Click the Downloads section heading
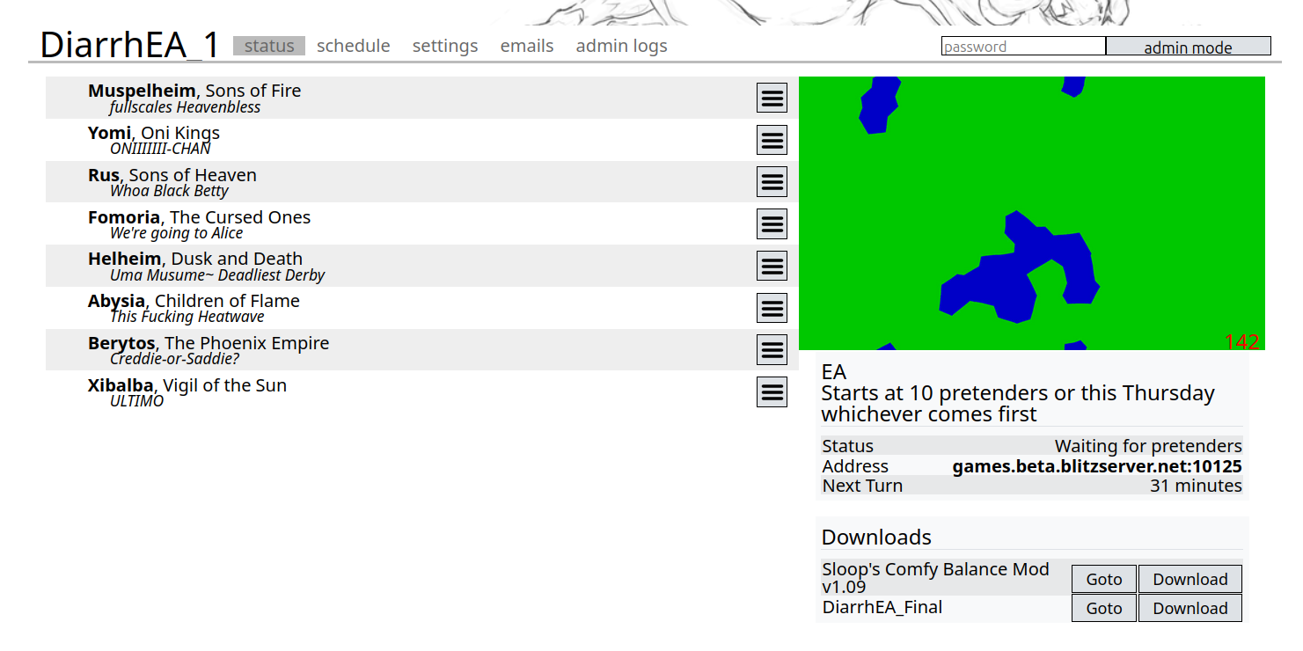 [x=876, y=537]
